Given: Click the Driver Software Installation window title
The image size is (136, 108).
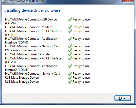Looking at the screenshot, I should [x=26, y=1].
